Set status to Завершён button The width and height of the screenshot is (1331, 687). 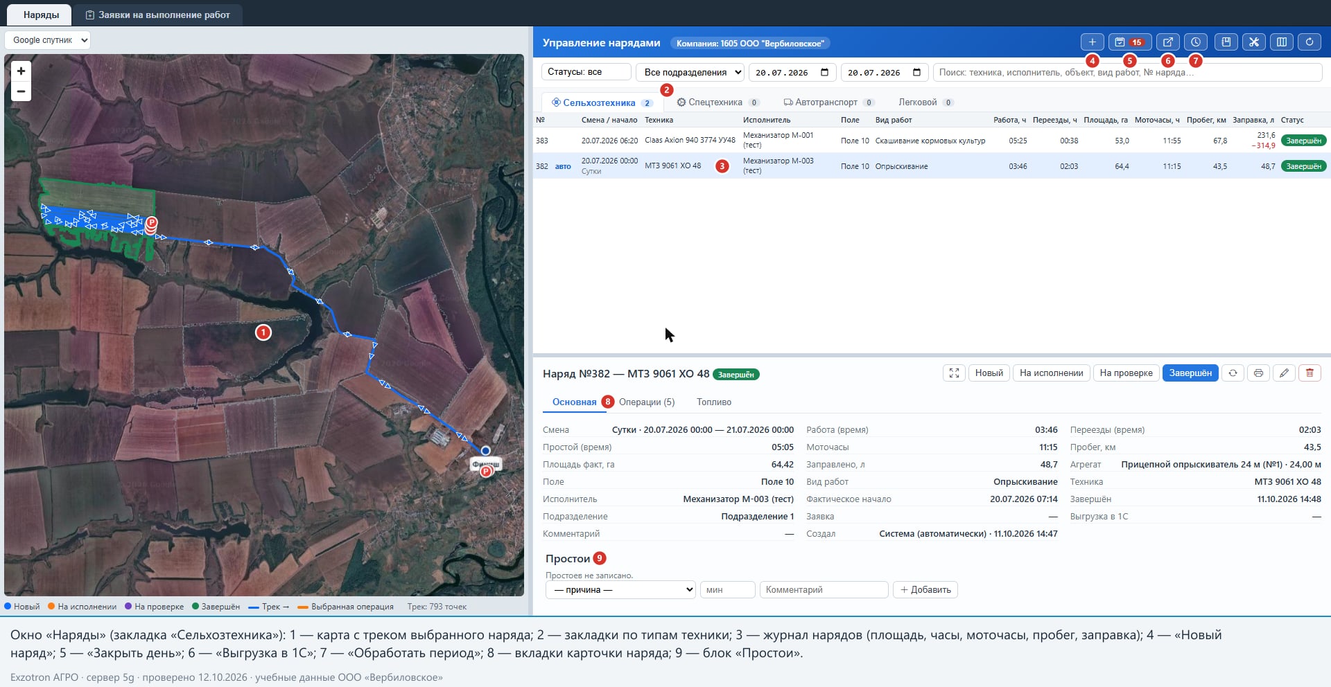coord(1190,373)
